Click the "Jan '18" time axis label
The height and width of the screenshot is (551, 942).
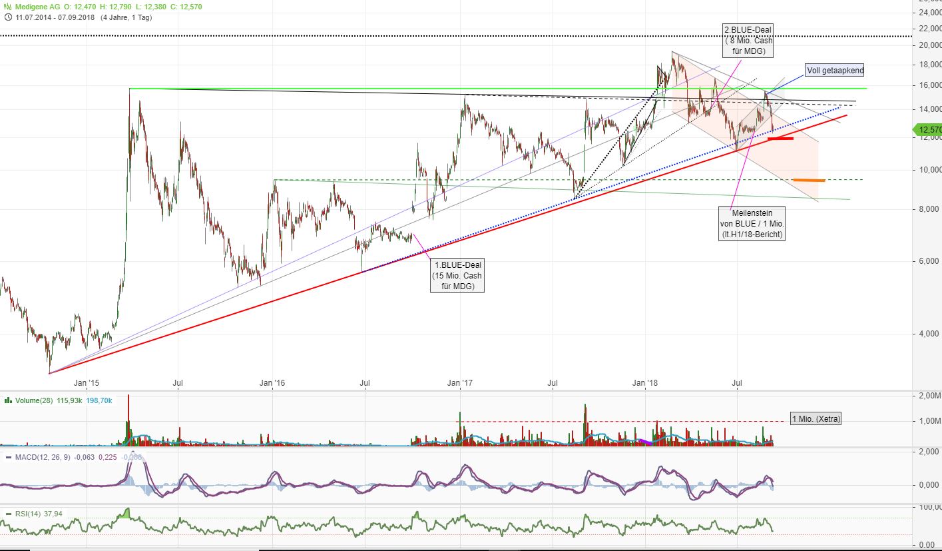click(646, 383)
